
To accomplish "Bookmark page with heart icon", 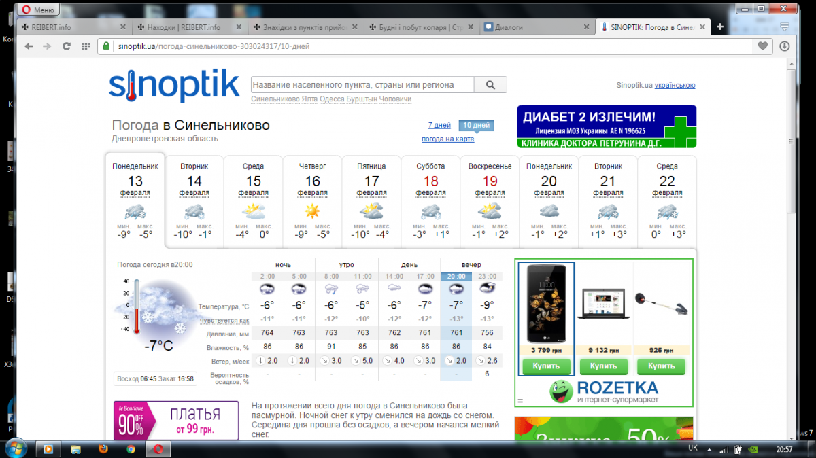I will 763,46.
